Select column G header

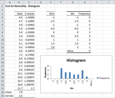(73, 2)
